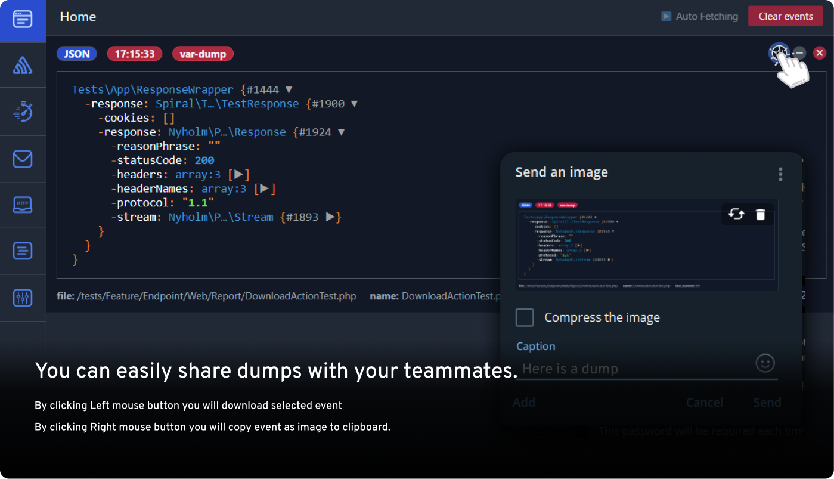Select the Sentry events icon in the sidebar

(23, 65)
